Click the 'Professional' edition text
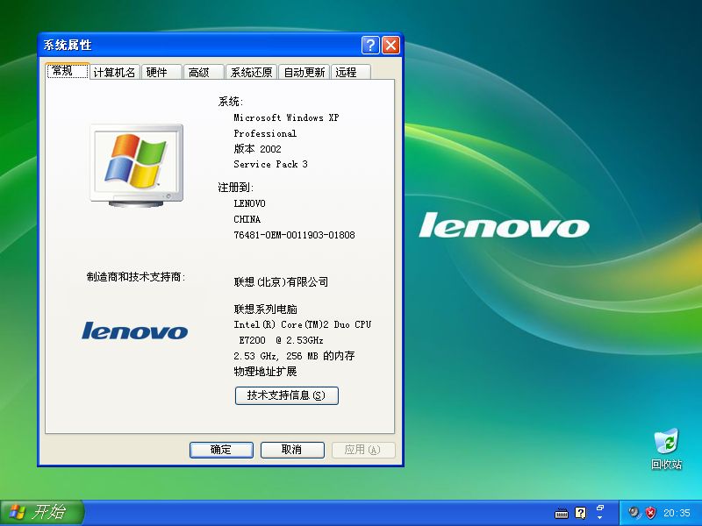 (x=265, y=133)
